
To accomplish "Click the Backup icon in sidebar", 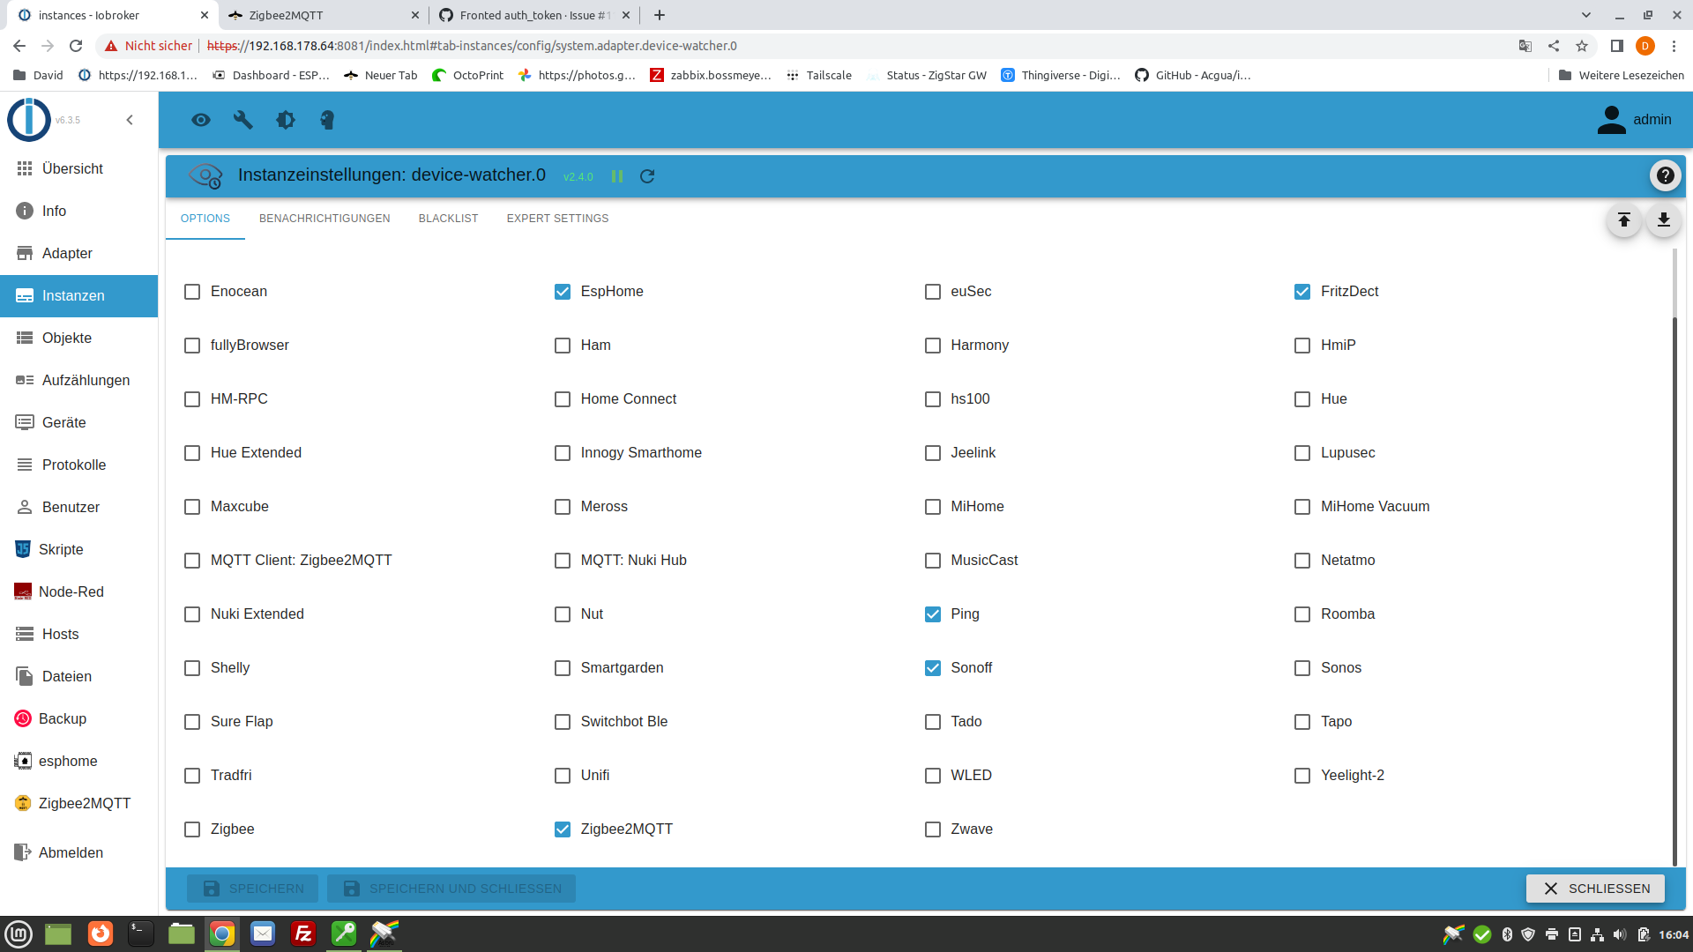I will tap(22, 718).
